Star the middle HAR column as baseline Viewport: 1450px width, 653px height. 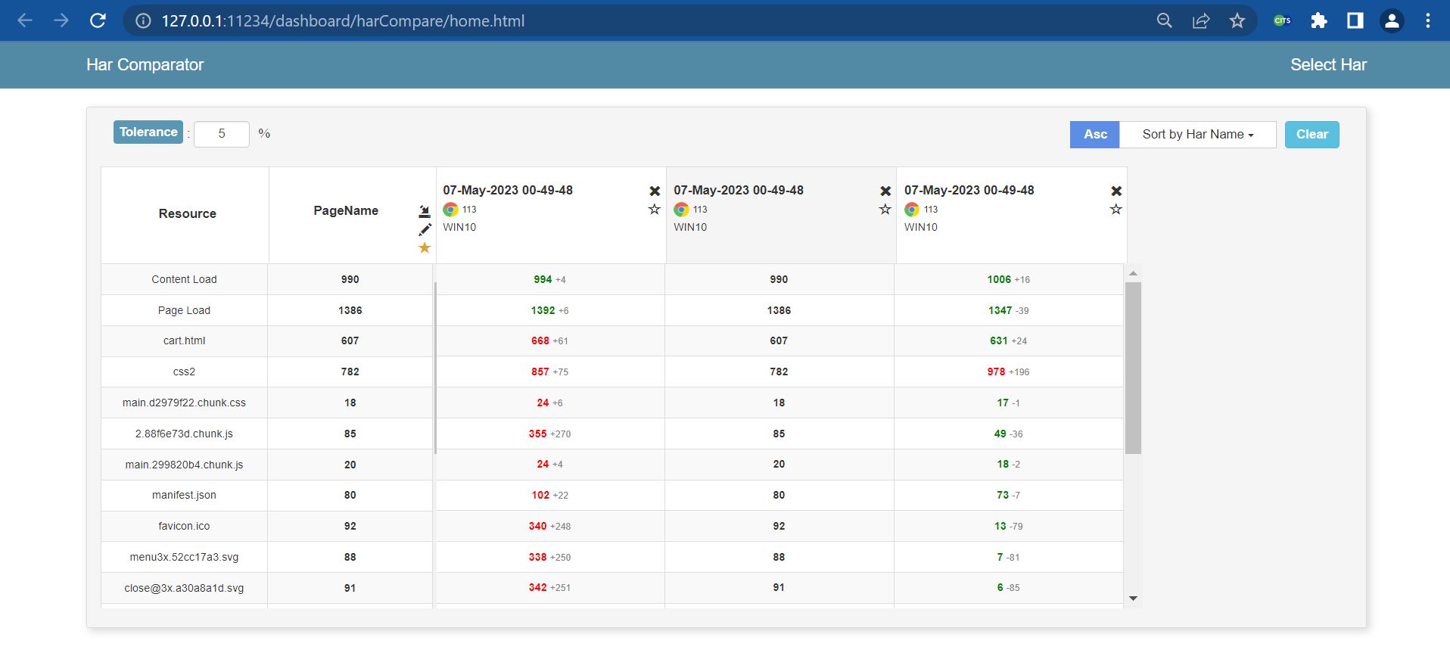pyautogui.click(x=885, y=209)
